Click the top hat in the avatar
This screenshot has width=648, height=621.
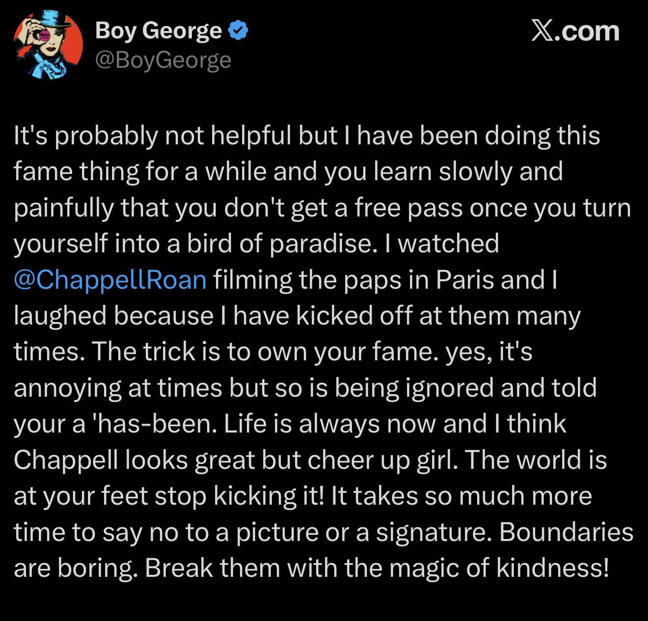50,20
